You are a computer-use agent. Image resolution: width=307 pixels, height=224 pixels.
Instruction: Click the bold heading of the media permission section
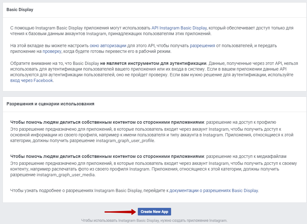tap(106, 156)
